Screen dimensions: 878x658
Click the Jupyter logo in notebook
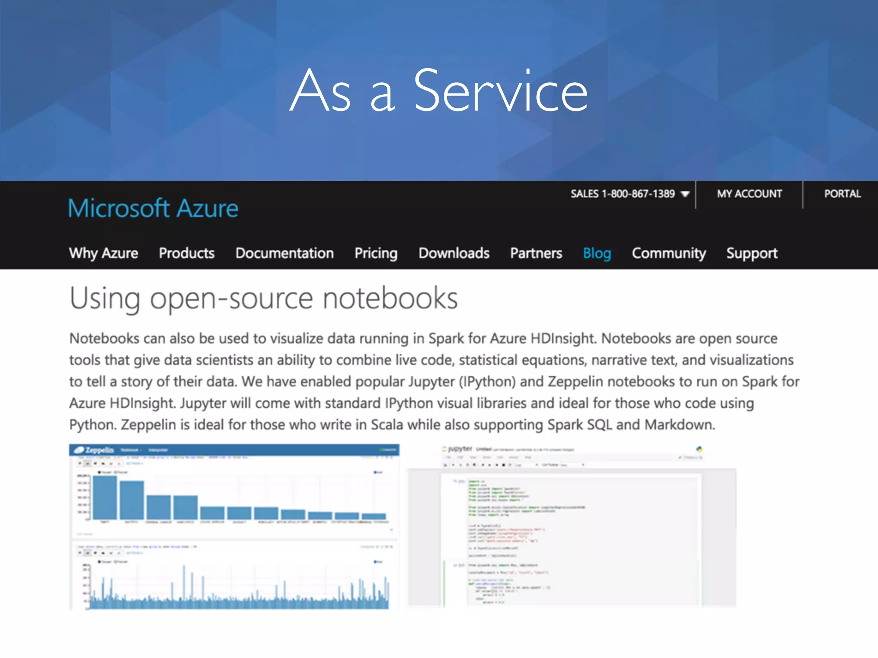pyautogui.click(x=457, y=449)
